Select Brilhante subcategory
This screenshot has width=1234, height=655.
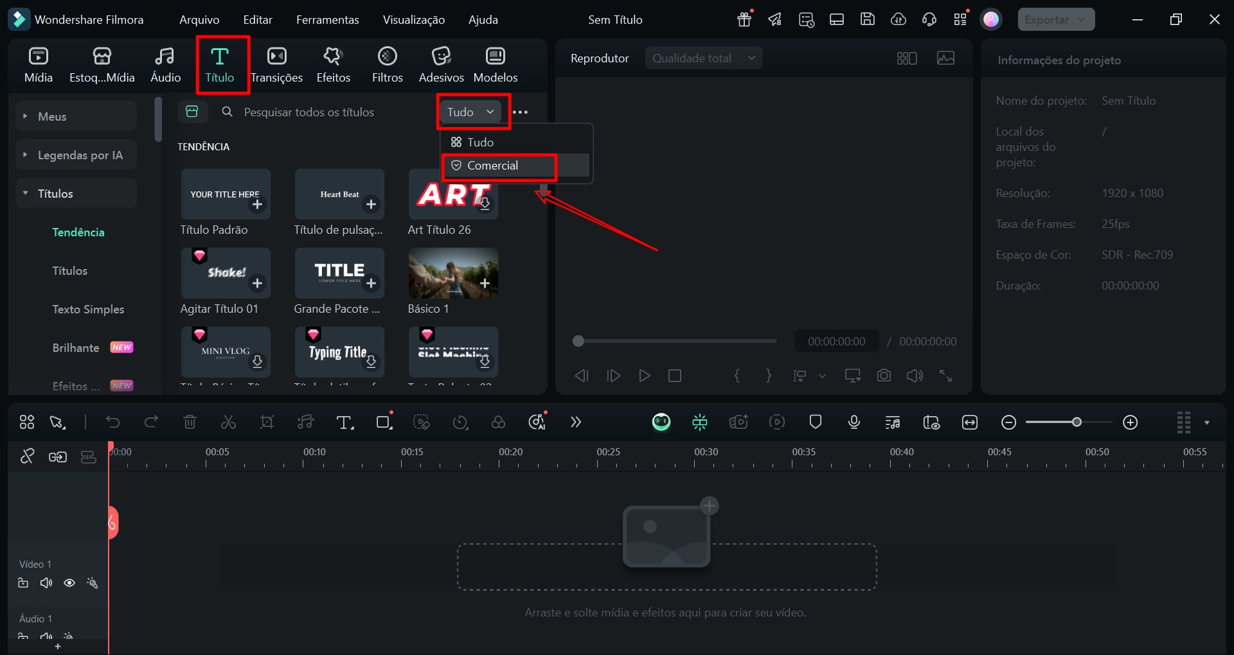76,347
